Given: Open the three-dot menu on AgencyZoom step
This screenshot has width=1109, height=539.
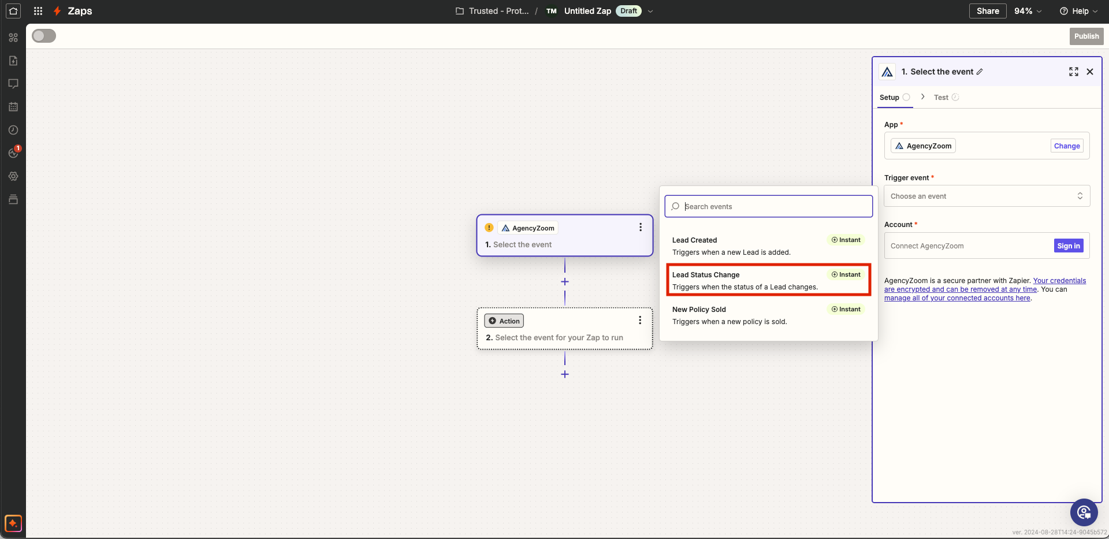Looking at the screenshot, I should click(640, 228).
